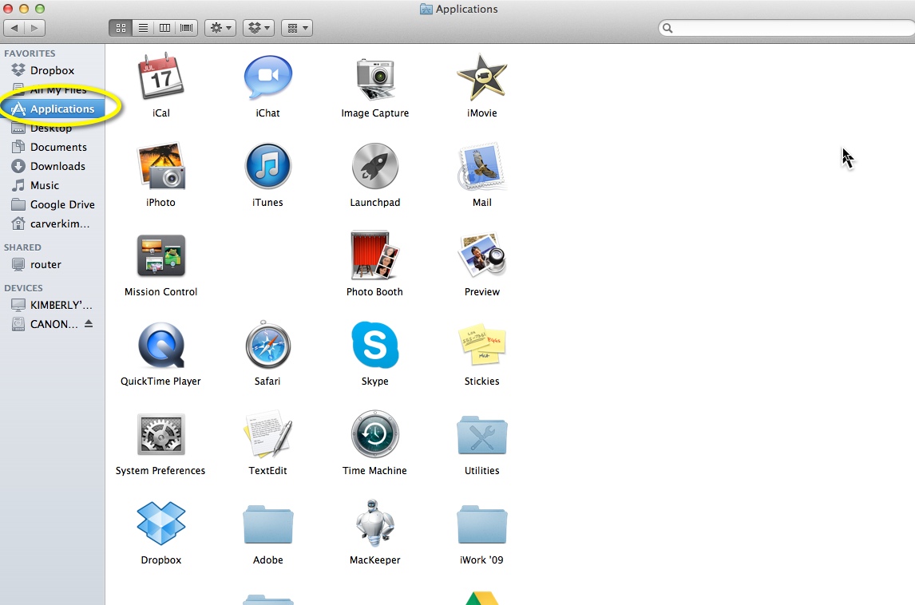915x605 pixels.
Task: Open Documents in the sidebar
Action: coord(53,147)
